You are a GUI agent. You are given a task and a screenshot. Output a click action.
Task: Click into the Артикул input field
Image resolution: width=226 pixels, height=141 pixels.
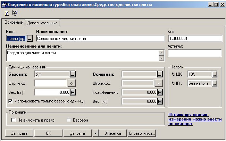194,53
